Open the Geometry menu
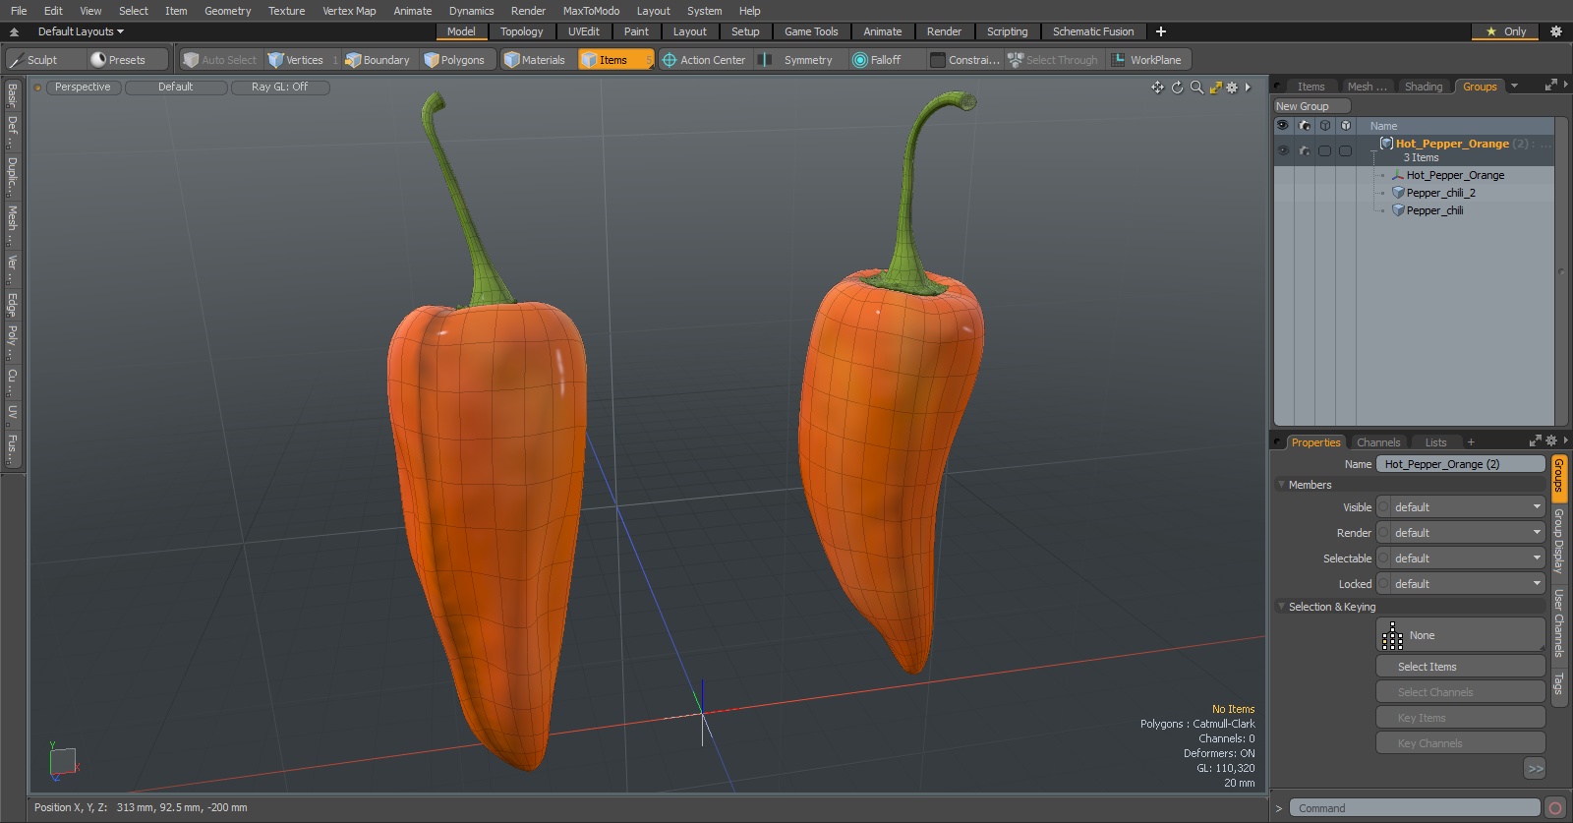This screenshot has width=1573, height=823. 227,11
